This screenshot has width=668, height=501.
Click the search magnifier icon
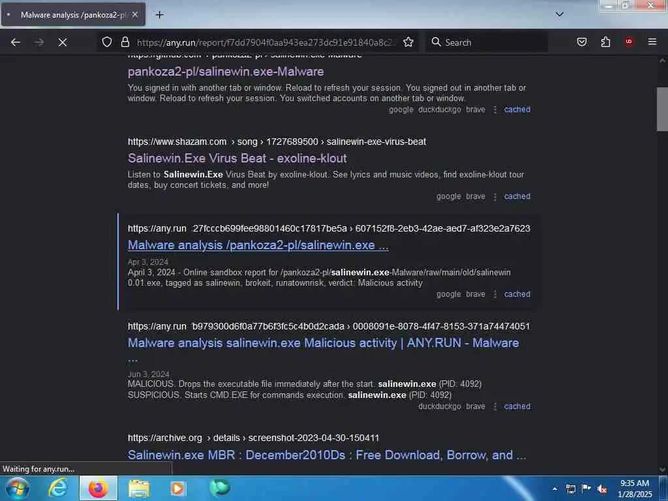tap(436, 42)
